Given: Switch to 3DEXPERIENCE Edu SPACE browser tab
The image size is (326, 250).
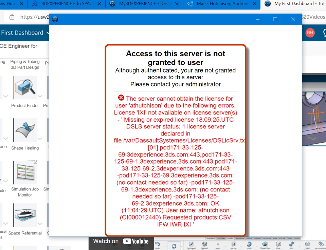Looking at the screenshot, I should coord(67,4).
